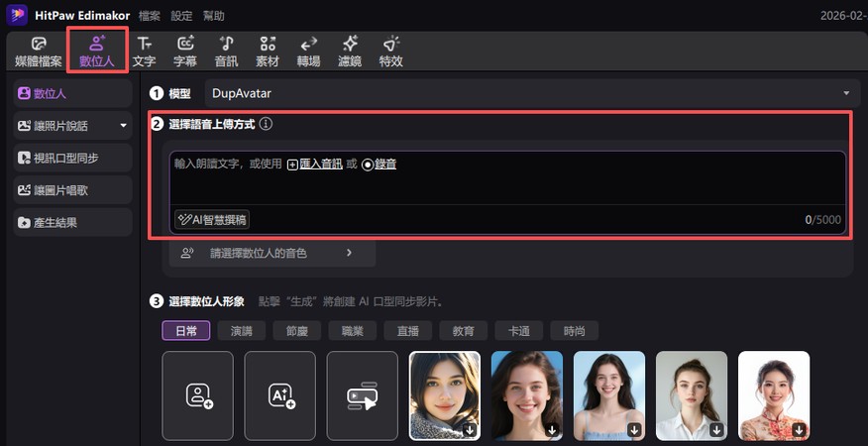Select the 節慶 avatar category tab
Screen dimensions: 868x446
[x=296, y=331]
